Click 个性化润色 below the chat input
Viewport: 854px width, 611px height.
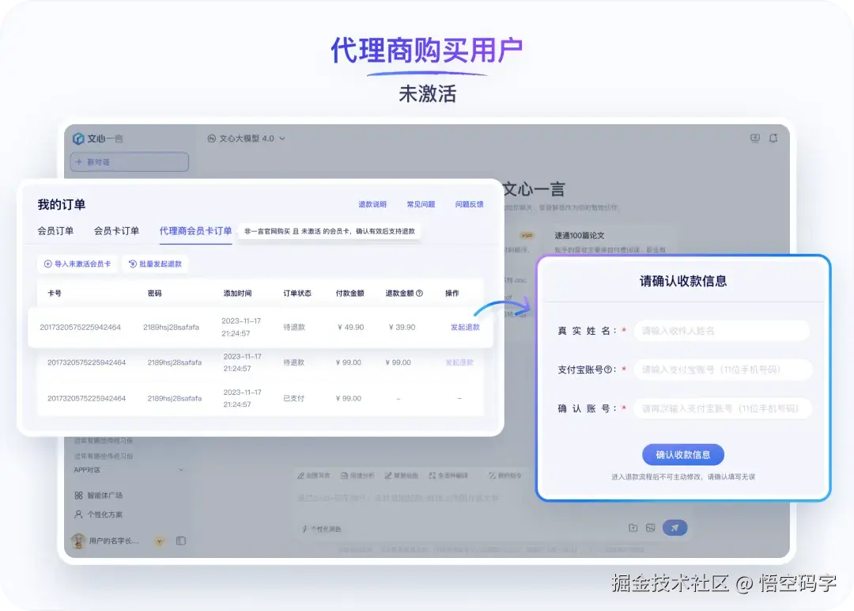[322, 529]
